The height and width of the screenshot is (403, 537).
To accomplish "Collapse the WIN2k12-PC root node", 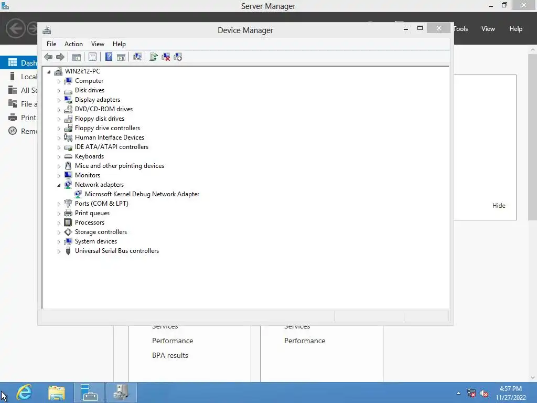I will [x=49, y=71].
